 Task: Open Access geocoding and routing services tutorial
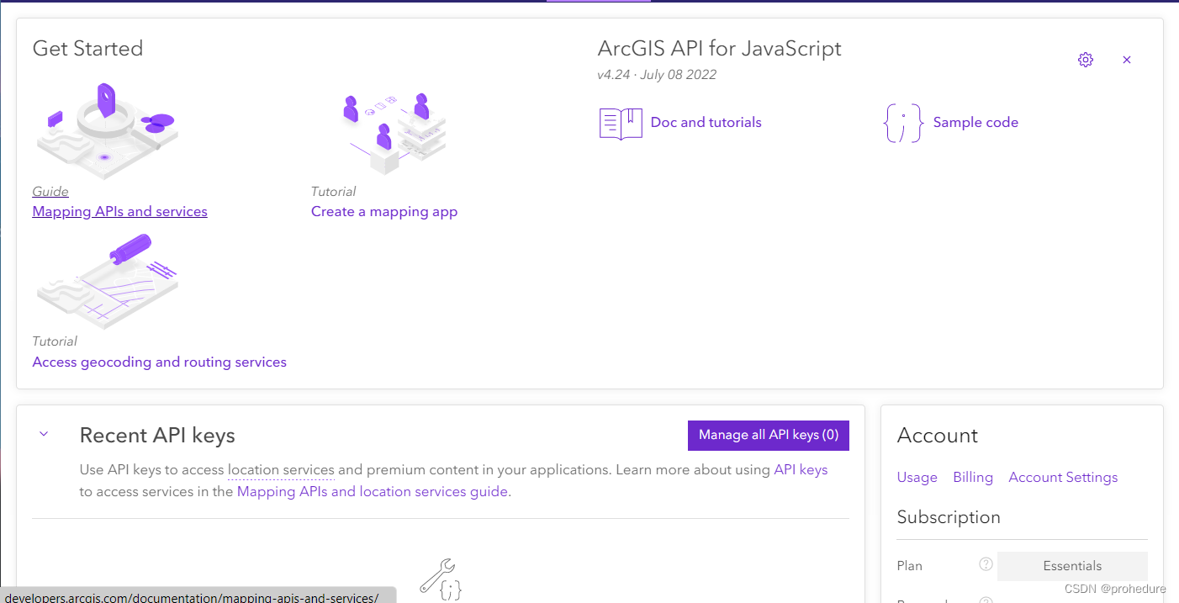click(159, 362)
